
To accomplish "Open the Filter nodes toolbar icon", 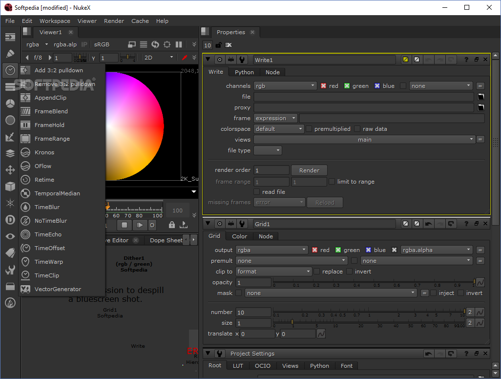I will tap(10, 120).
